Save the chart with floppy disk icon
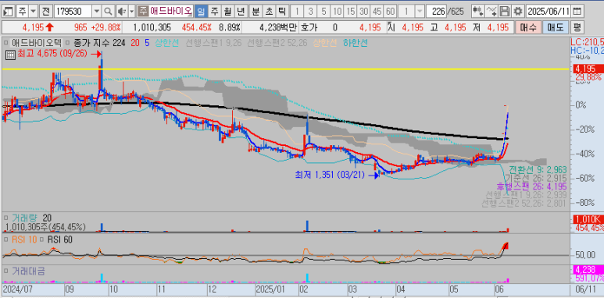This screenshot has width=604, height=298. click(504, 11)
